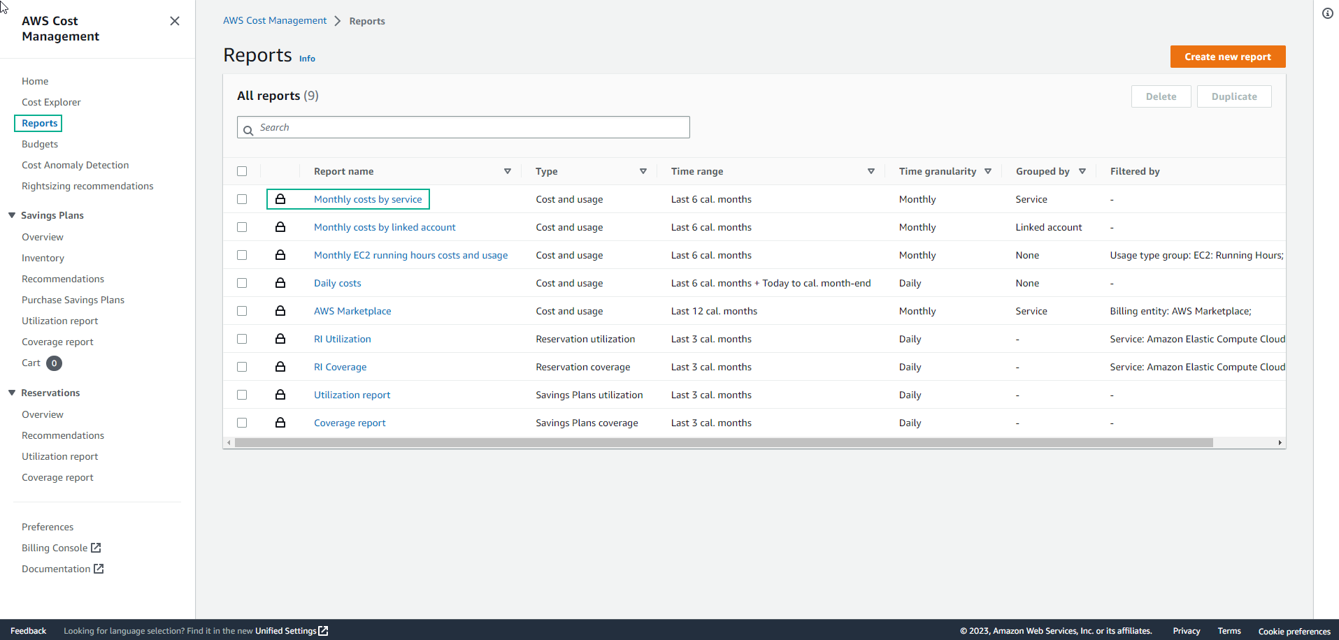The height and width of the screenshot is (640, 1339).
Task: Click external link icon next to Documentation
Action: (99, 569)
